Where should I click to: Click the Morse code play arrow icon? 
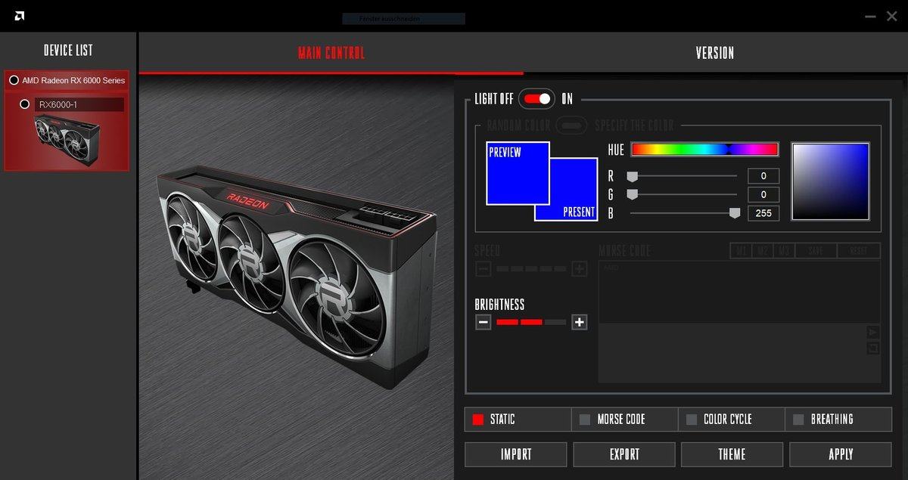coord(873,332)
